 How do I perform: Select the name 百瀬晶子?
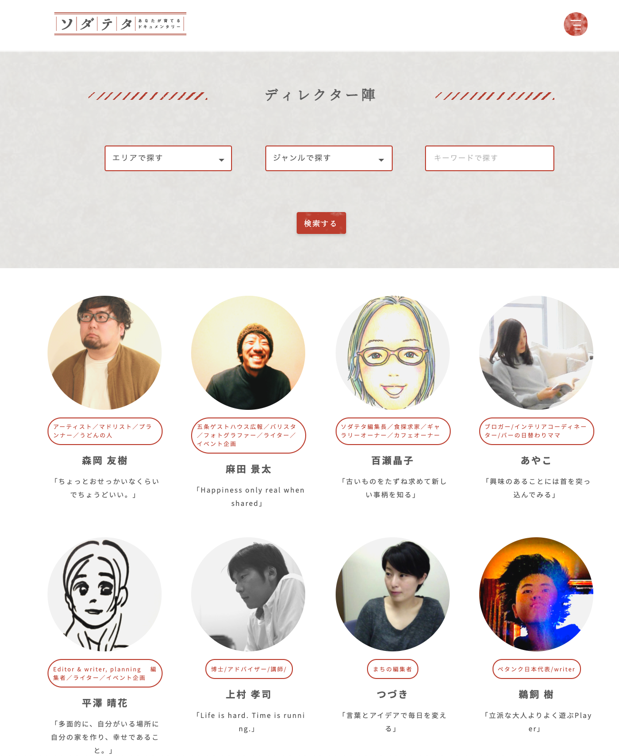[393, 461]
